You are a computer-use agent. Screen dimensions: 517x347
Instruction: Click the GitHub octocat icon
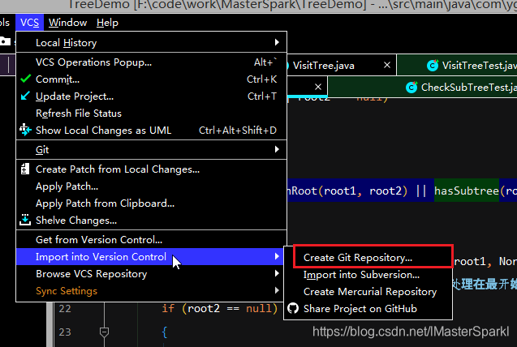point(293,308)
